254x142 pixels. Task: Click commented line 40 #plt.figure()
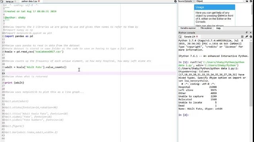tap(14, 126)
